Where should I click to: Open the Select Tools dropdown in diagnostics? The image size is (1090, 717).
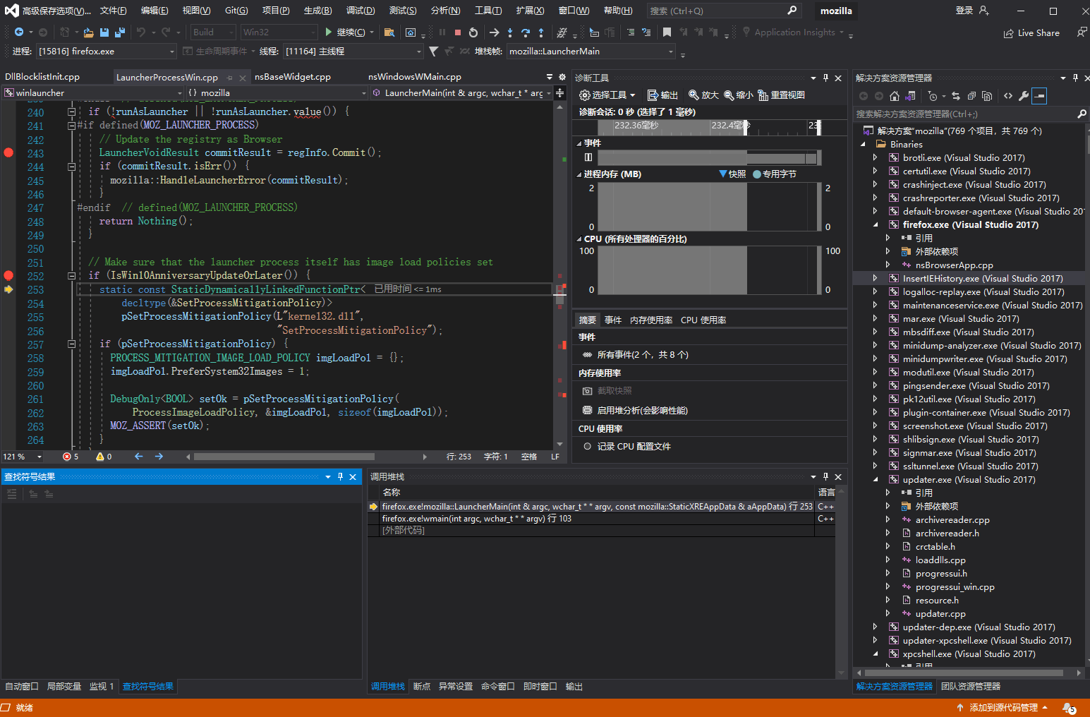coord(607,95)
